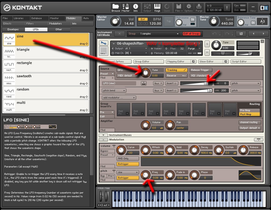Toggle the Ext sync button
The image size is (271, 210).
point(143,19)
